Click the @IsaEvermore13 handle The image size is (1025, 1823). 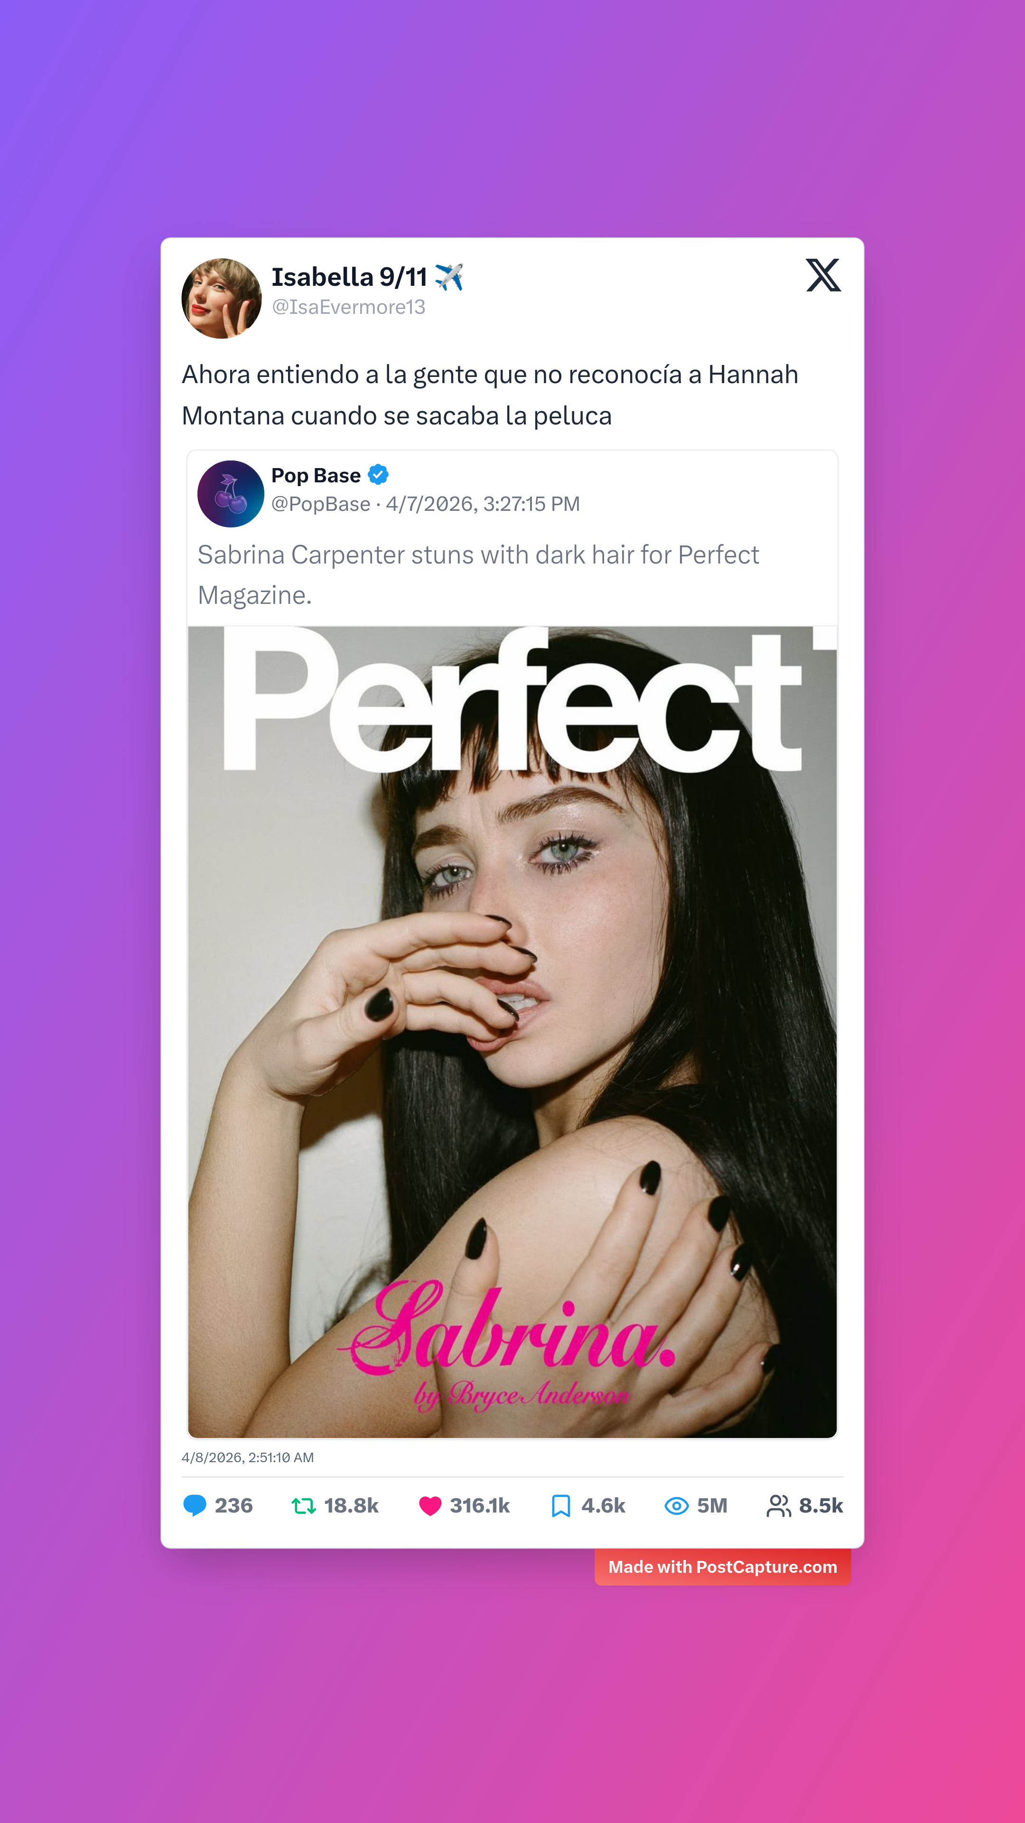coord(349,307)
